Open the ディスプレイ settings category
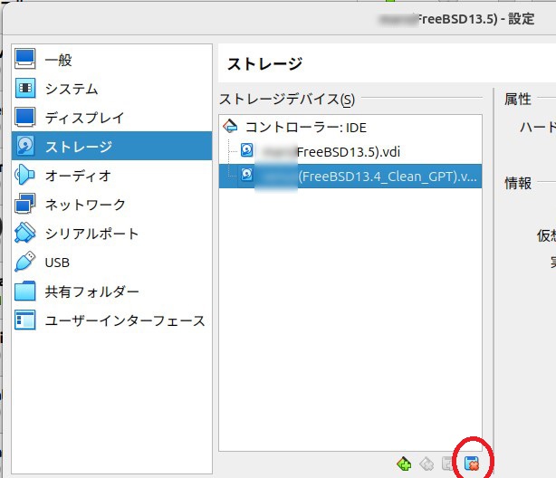This screenshot has width=556, height=478. coord(111,118)
